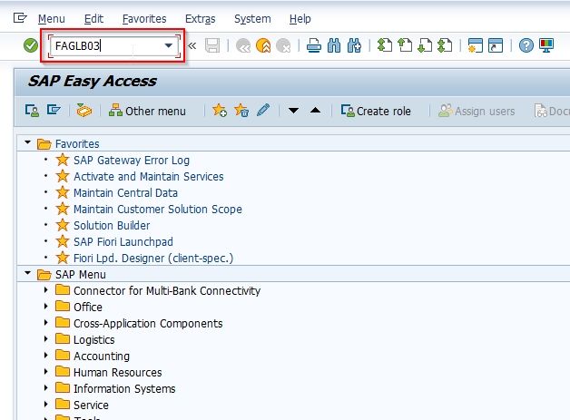Click the green Enter checkmark icon
Image resolution: width=570 pixels, height=420 pixels.
point(31,45)
